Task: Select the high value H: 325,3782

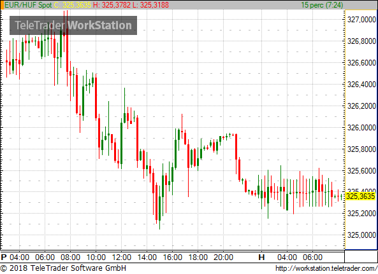Action: pyautogui.click(x=112, y=5)
